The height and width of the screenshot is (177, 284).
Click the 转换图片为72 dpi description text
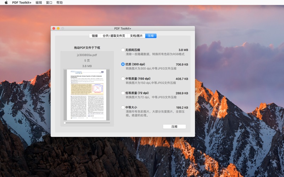point(151,97)
